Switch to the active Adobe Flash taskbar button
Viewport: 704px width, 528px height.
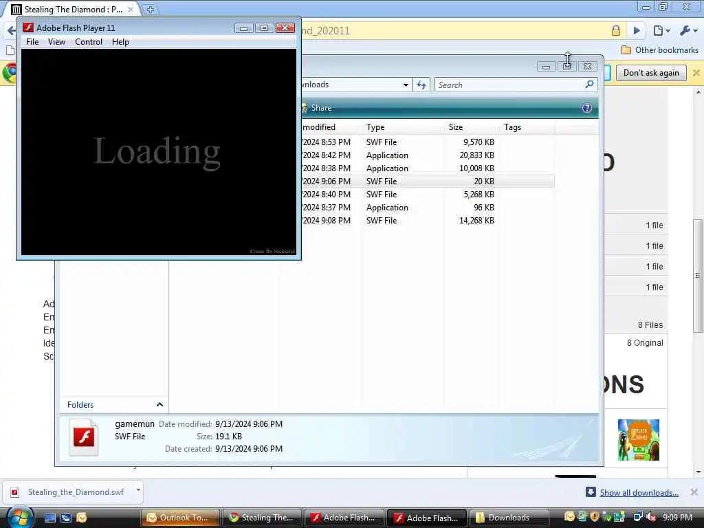[426, 518]
